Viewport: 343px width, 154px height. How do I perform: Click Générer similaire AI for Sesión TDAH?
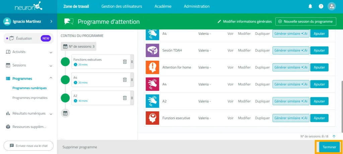point(291,50)
